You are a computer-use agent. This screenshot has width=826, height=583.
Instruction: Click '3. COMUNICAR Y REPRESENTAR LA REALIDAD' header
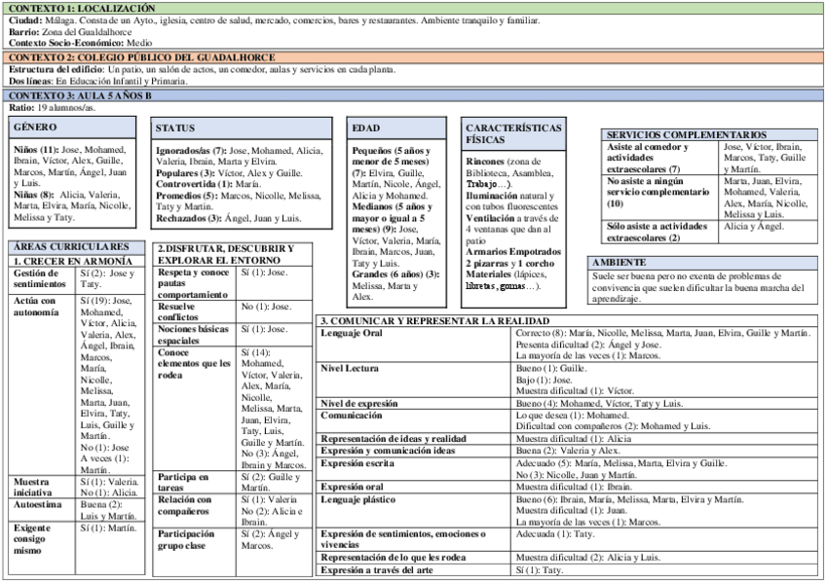point(434,320)
